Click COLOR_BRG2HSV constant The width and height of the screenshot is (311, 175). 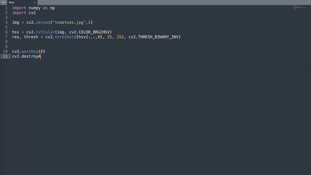click(x=94, y=32)
